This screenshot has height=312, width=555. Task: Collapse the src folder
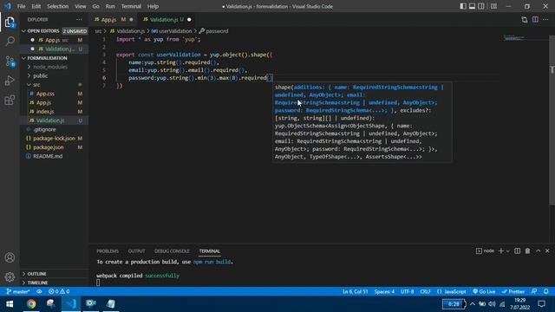coord(54,85)
